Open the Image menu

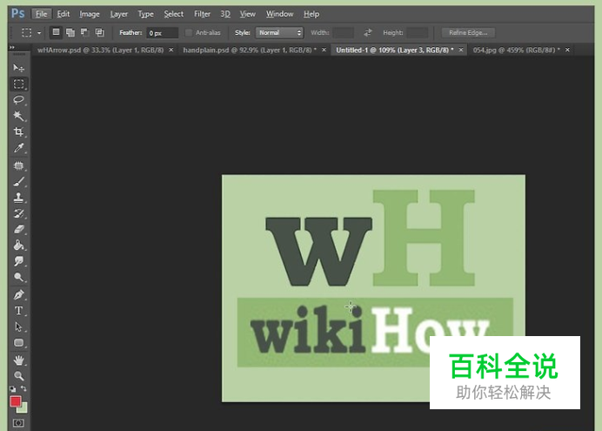90,14
